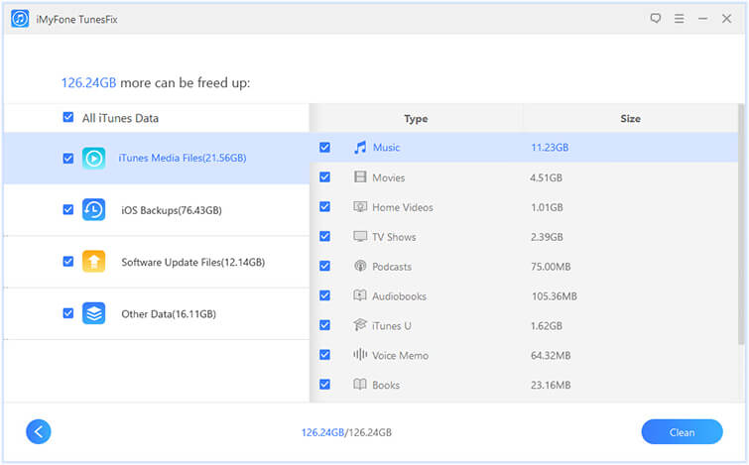Select the Books label
The height and width of the screenshot is (465, 749).
[x=386, y=385]
